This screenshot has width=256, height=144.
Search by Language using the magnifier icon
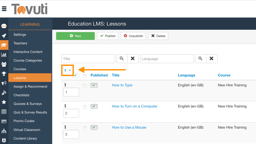[201, 59]
